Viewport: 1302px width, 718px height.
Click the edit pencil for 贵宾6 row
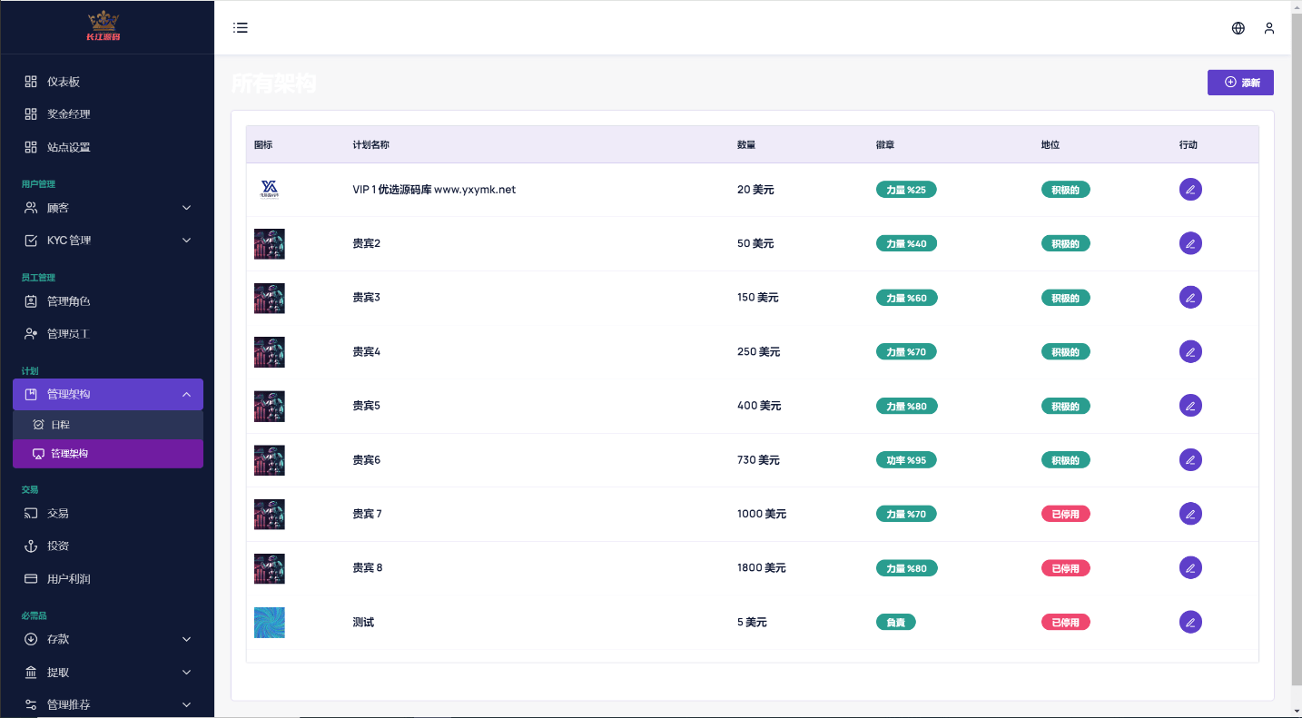1190,460
